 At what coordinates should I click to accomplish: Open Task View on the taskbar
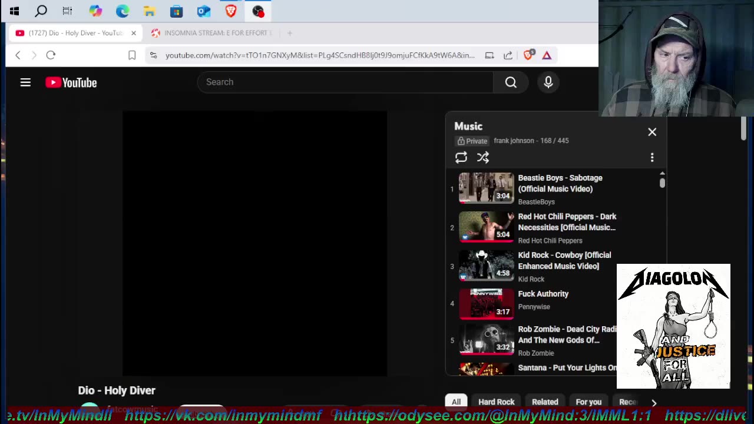point(67,11)
